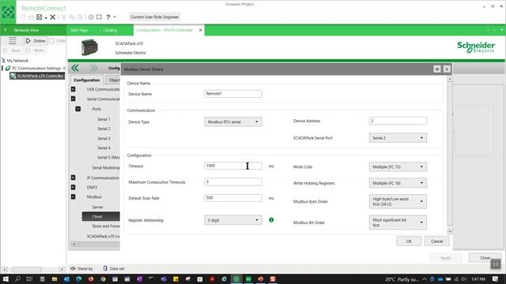Click the Device Name input field
Image resolution: width=506 pixels, height=284 pixels.
pos(233,94)
